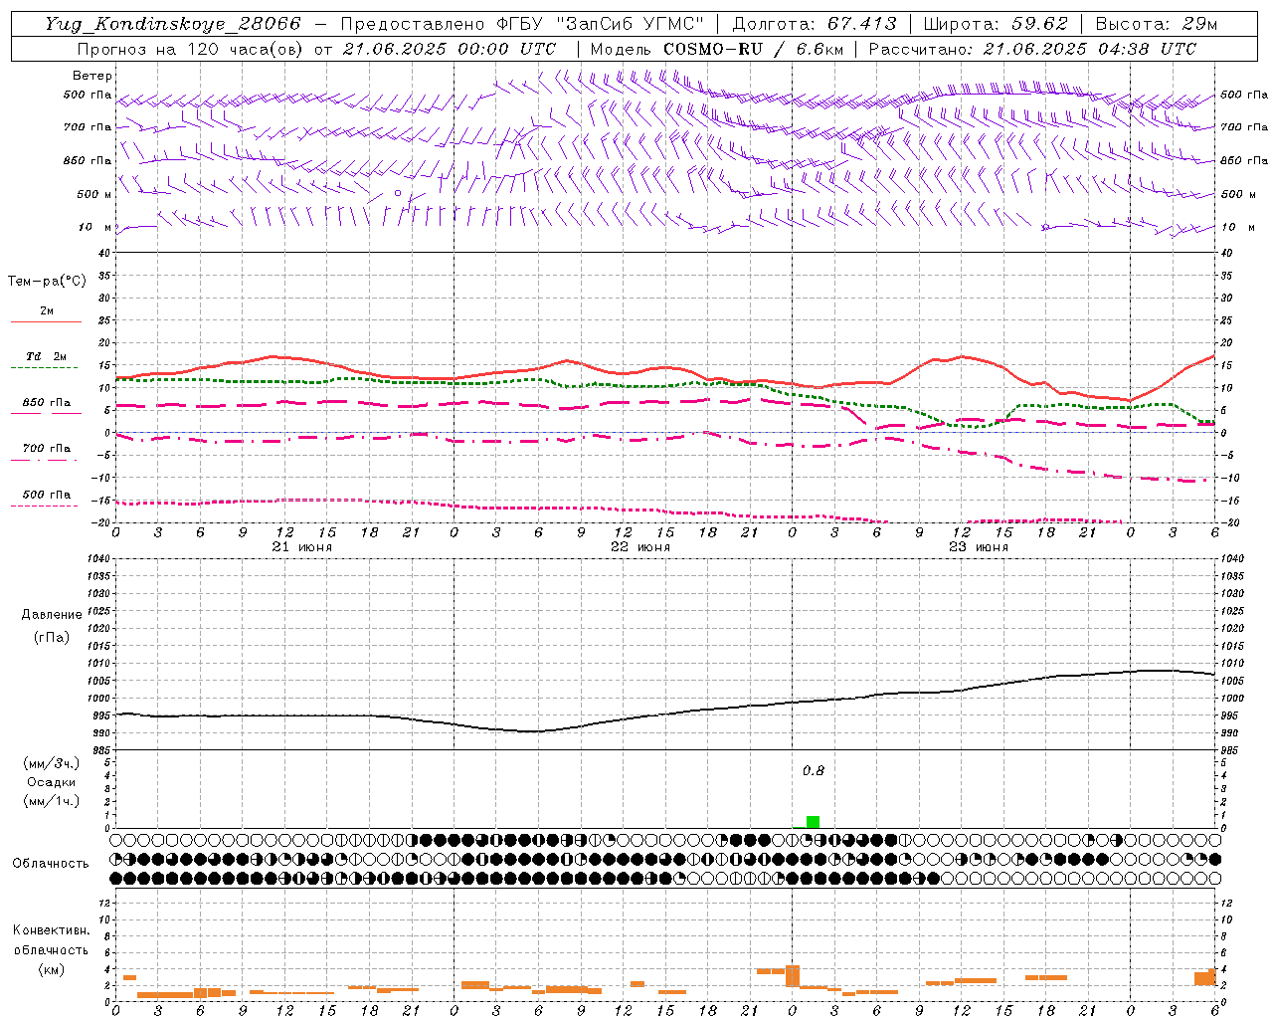
Task: Click the dashed line sample under Td 2м
Action: [x=45, y=368]
